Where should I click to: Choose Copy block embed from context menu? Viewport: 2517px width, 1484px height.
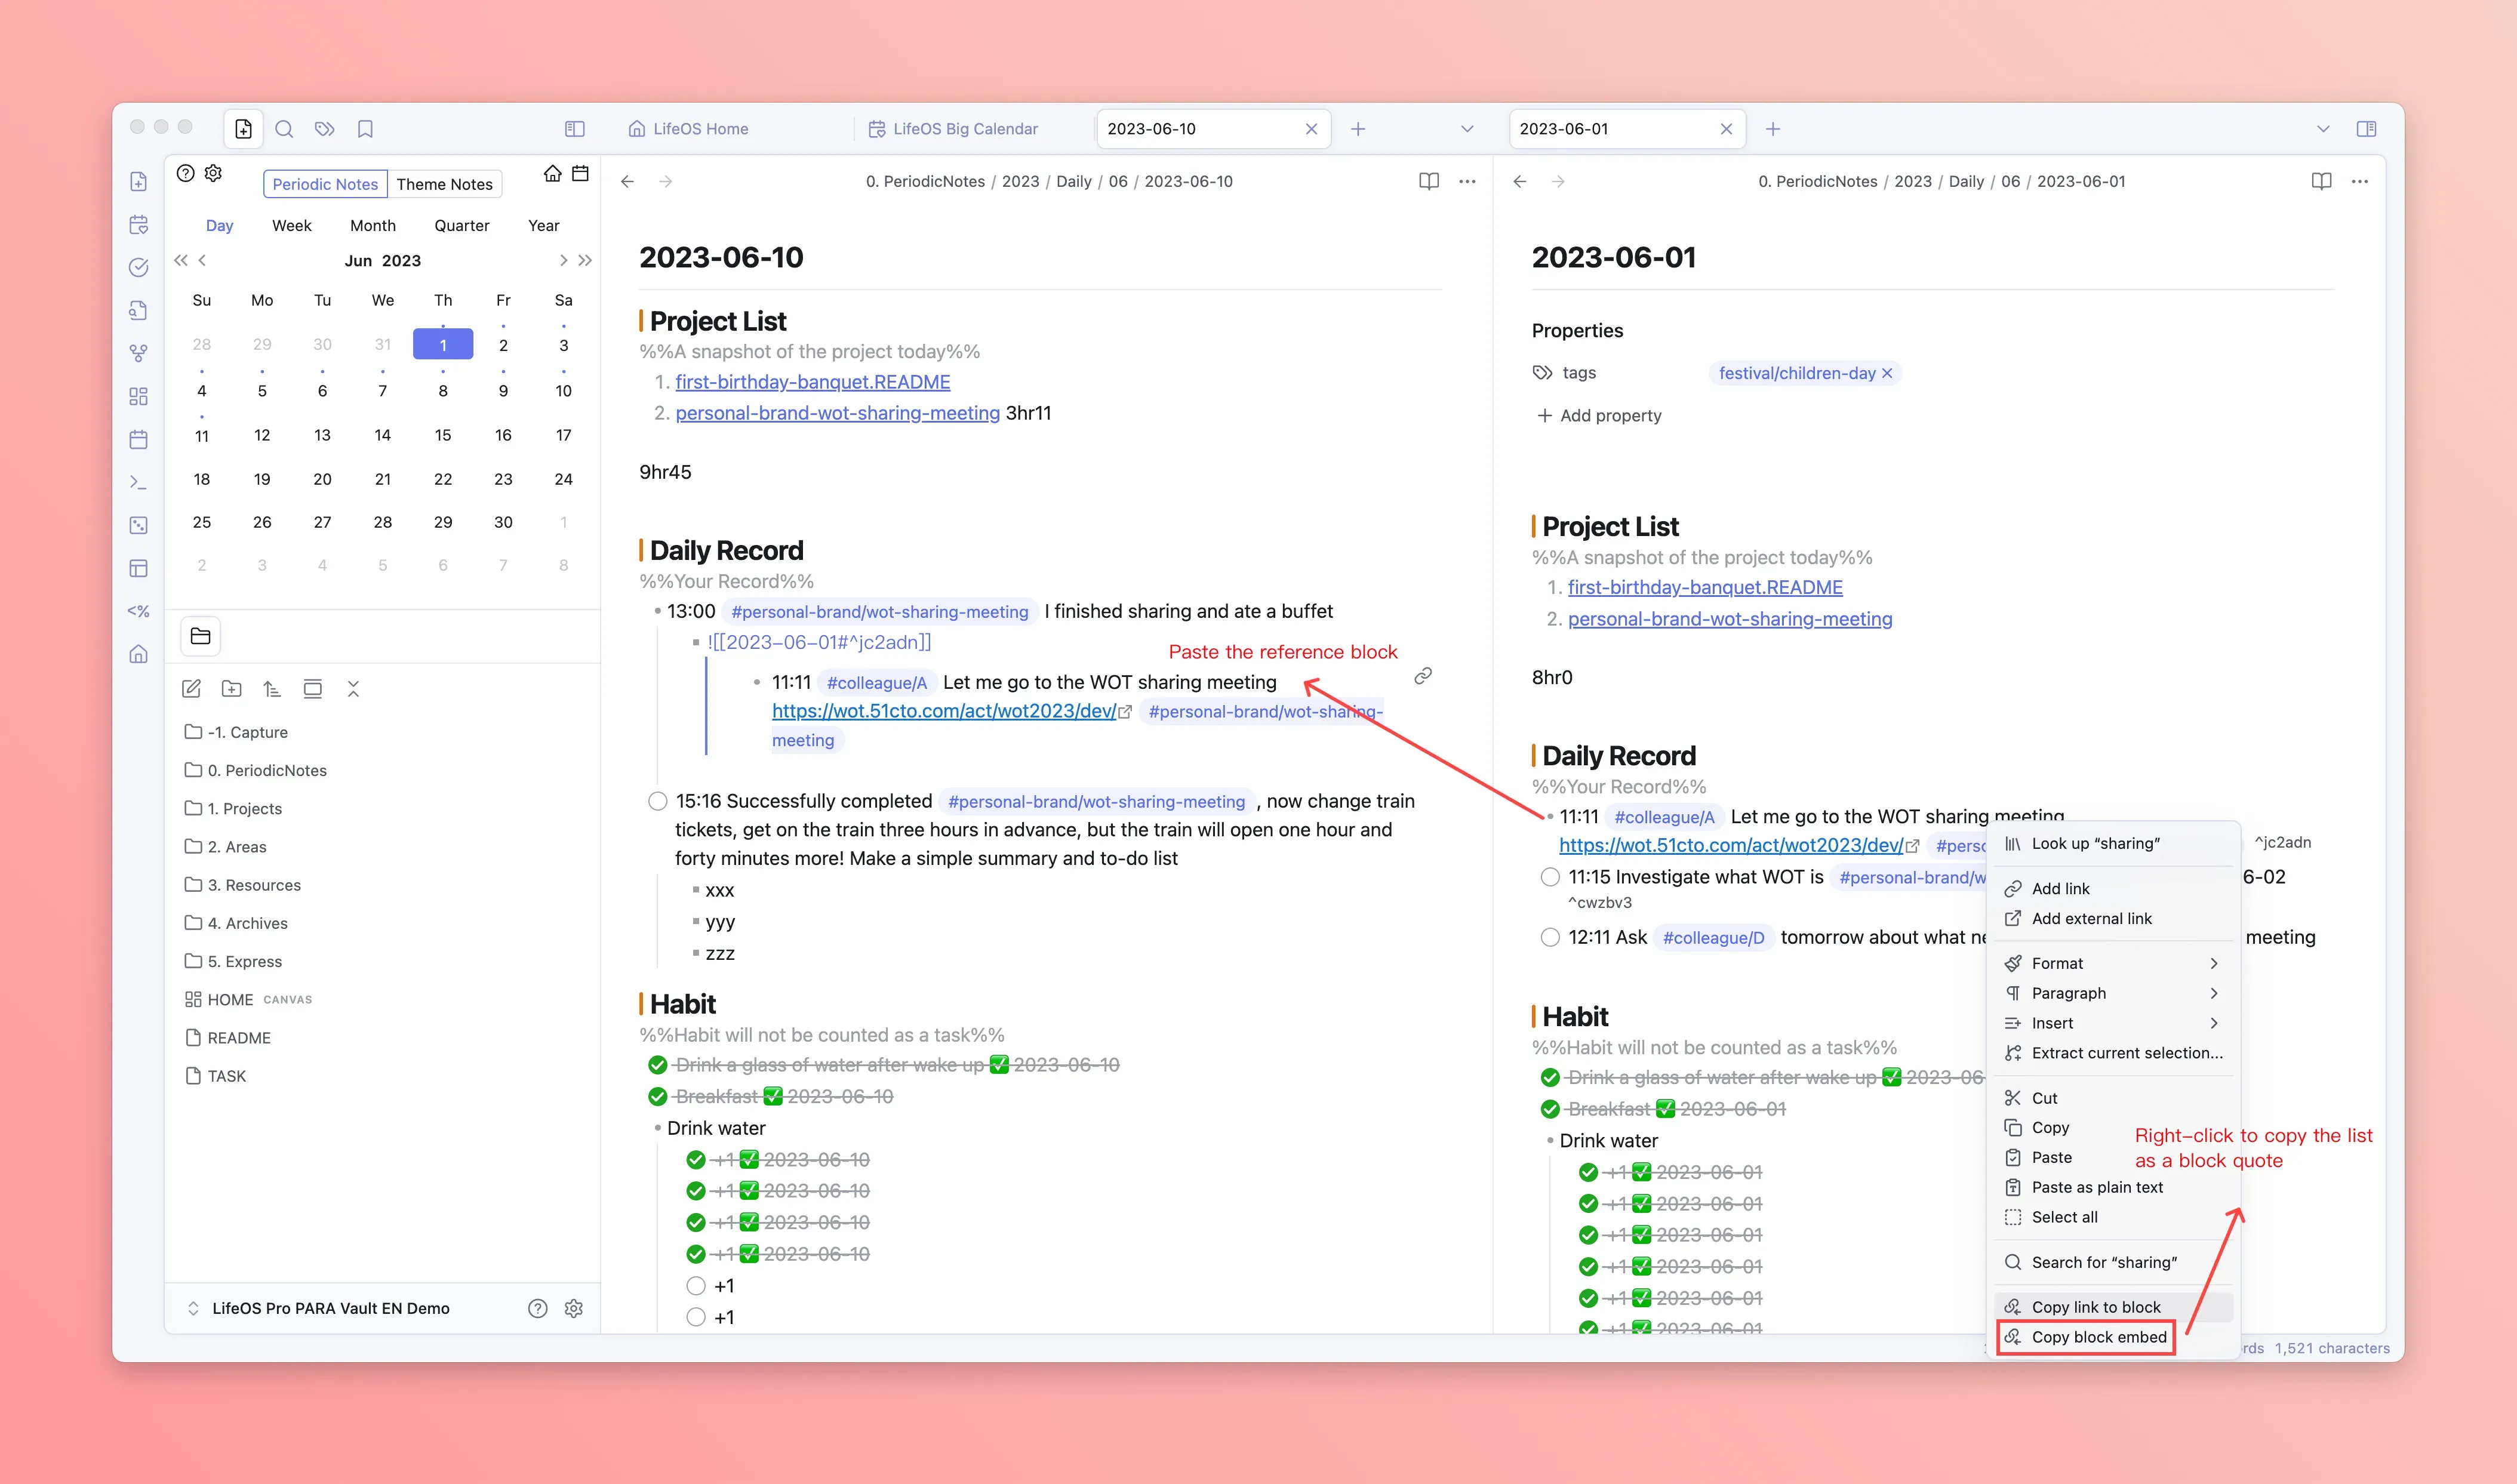click(2098, 1337)
